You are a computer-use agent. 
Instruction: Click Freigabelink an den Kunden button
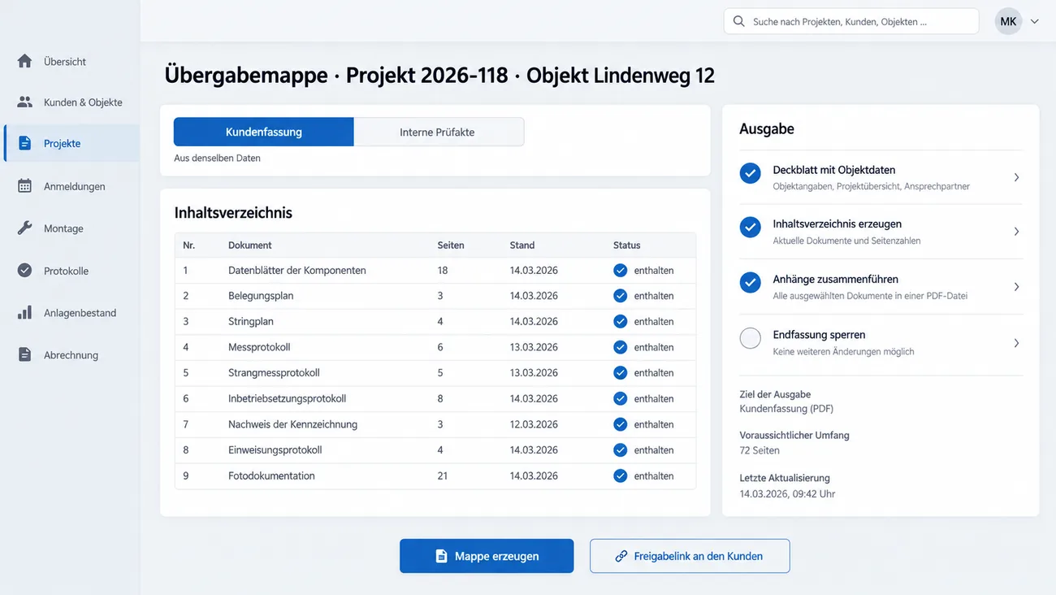pos(690,556)
